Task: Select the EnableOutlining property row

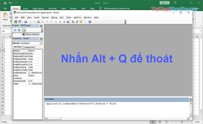Action: 28,67
